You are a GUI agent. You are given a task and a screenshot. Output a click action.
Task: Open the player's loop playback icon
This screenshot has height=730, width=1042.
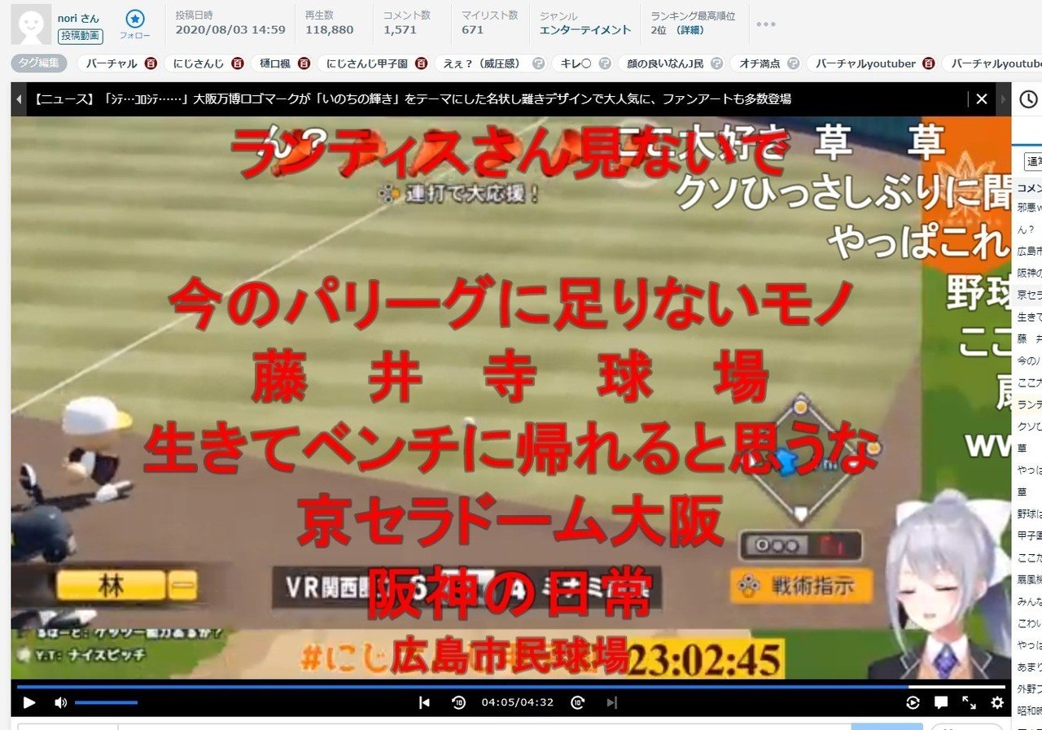coord(913,702)
